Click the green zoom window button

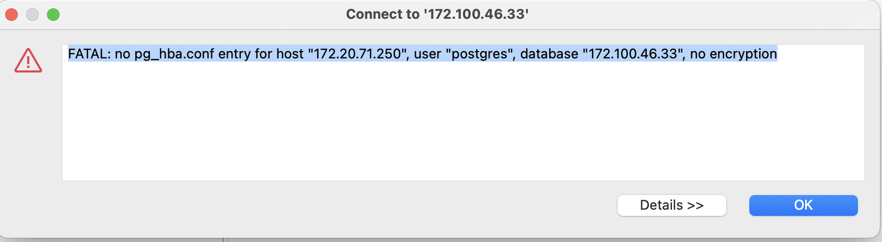(x=53, y=15)
